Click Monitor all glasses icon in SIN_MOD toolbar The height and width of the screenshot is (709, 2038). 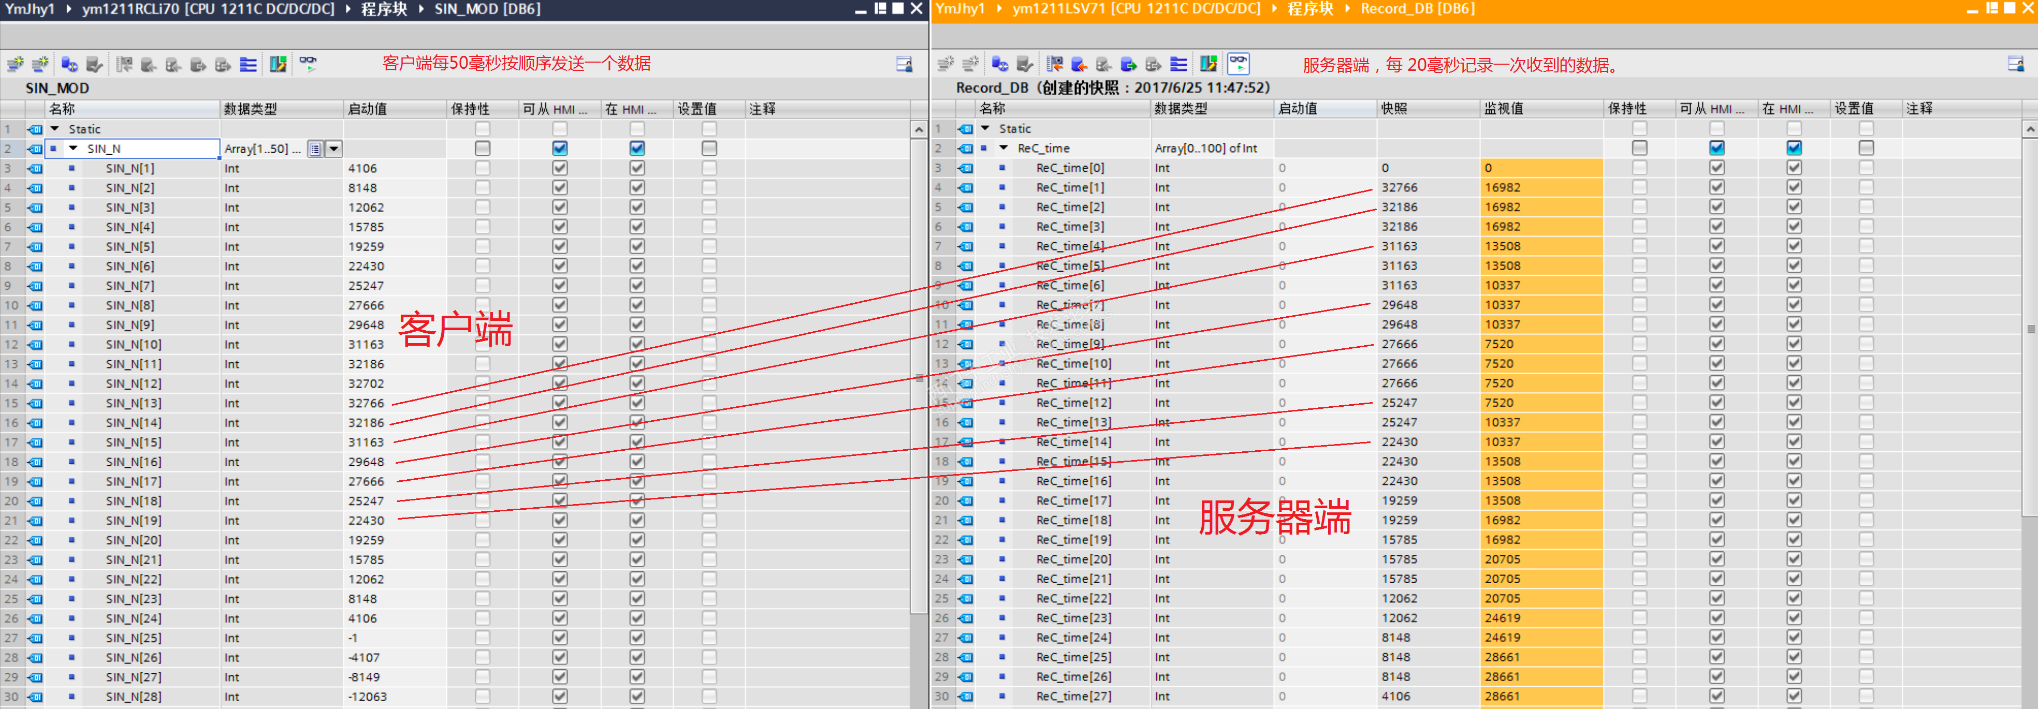(308, 64)
